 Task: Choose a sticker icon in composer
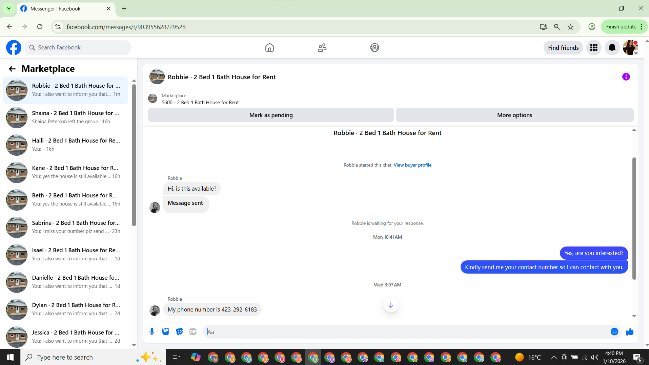pos(179,332)
